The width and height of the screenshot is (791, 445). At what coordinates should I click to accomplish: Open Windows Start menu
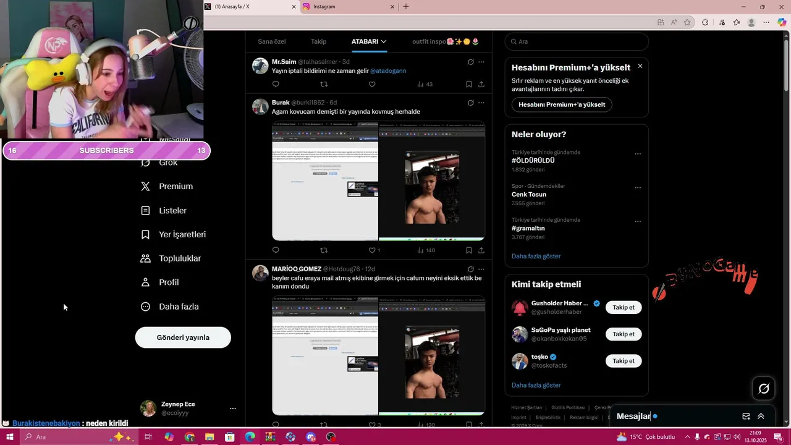pos(10,437)
